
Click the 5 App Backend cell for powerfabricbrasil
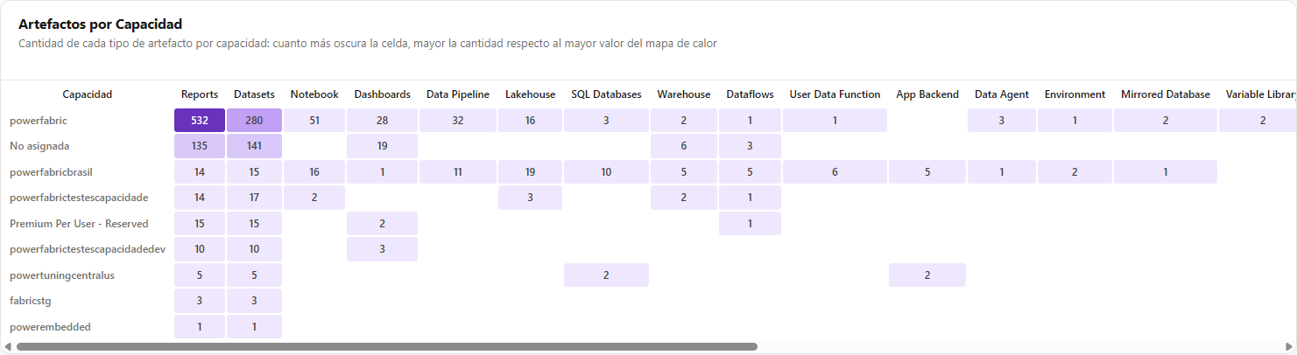[x=927, y=172]
